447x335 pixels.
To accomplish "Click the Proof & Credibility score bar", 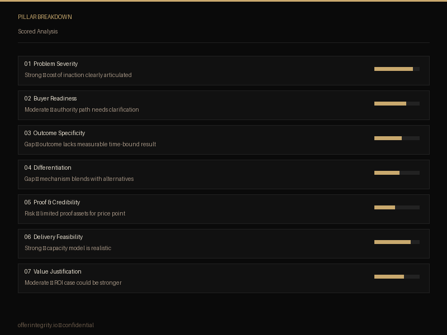I will [x=397, y=208].
